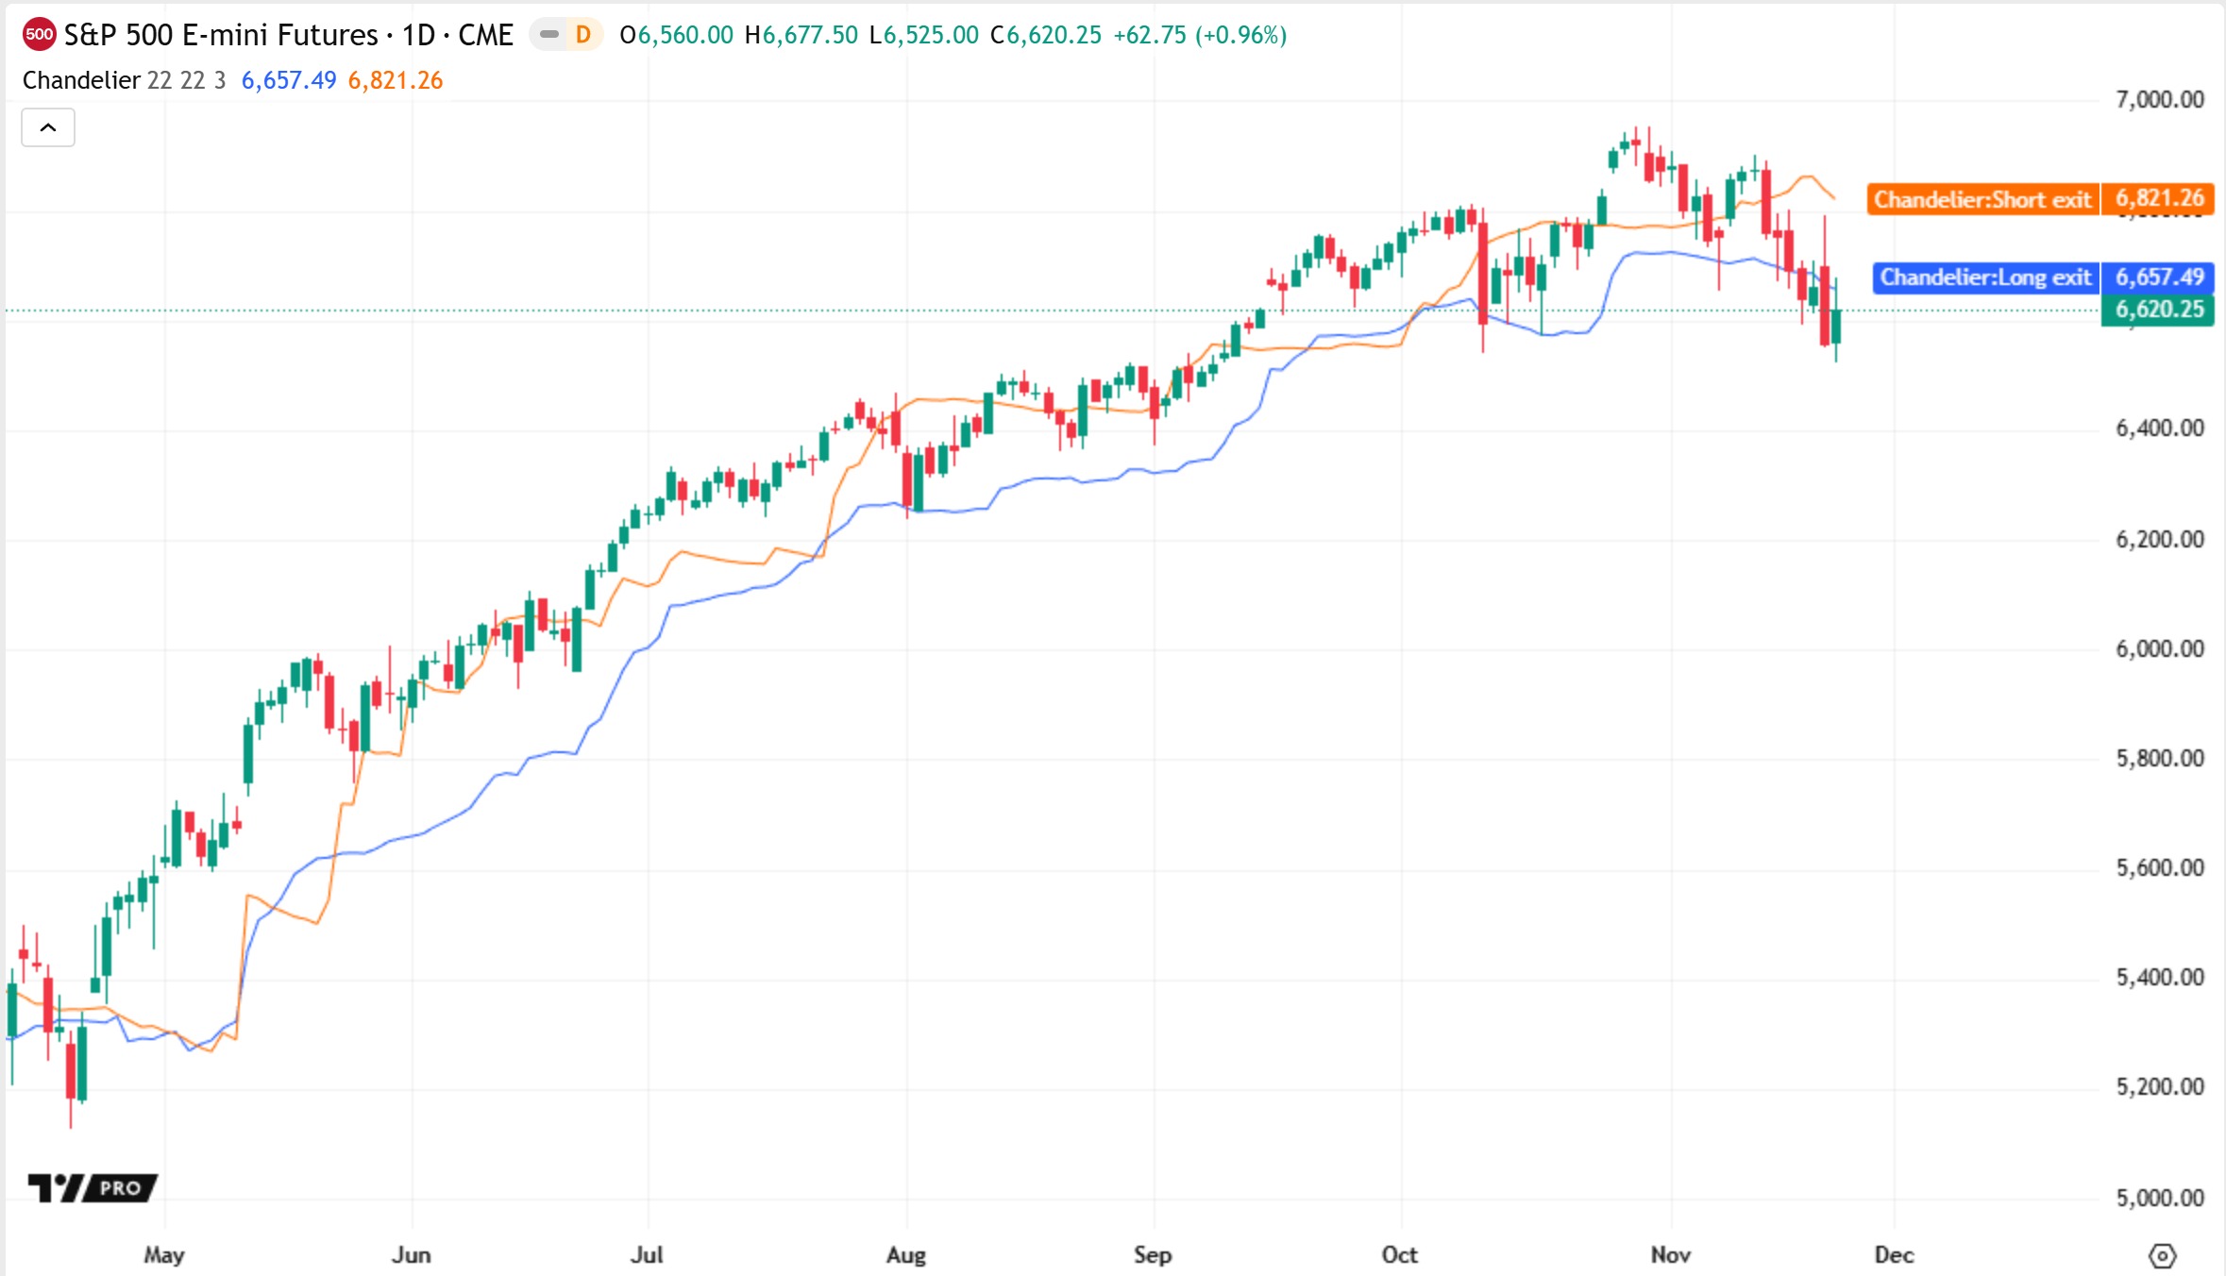Open chart settings gear in the bottom-right corner
The width and height of the screenshot is (2226, 1276).
2162,1256
